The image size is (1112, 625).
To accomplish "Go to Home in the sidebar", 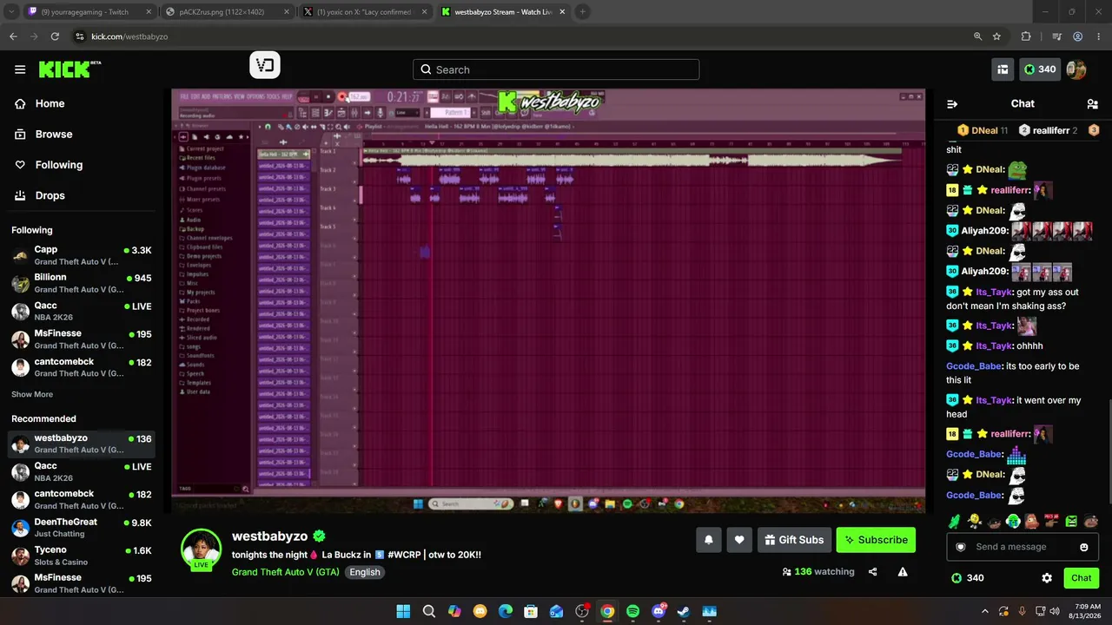I will [50, 103].
